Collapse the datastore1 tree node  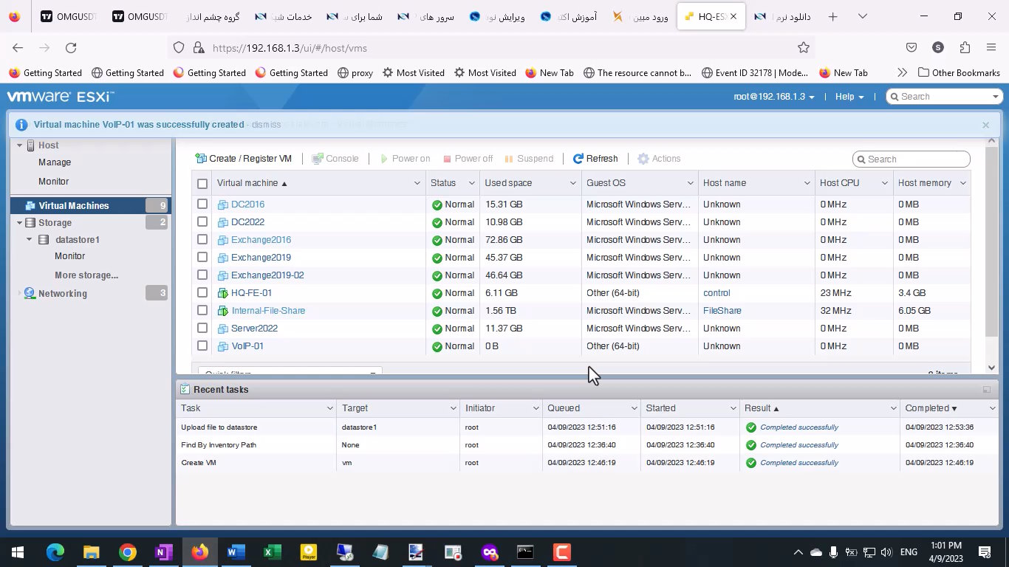click(x=30, y=240)
